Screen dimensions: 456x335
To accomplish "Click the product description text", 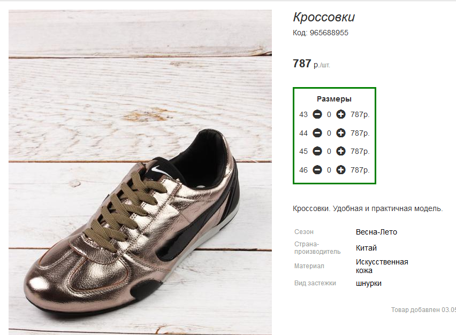I will [x=368, y=208].
